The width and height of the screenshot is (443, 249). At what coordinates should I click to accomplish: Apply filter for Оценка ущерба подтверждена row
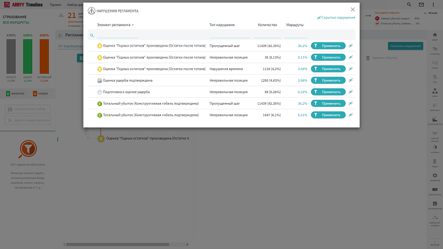[328, 80]
